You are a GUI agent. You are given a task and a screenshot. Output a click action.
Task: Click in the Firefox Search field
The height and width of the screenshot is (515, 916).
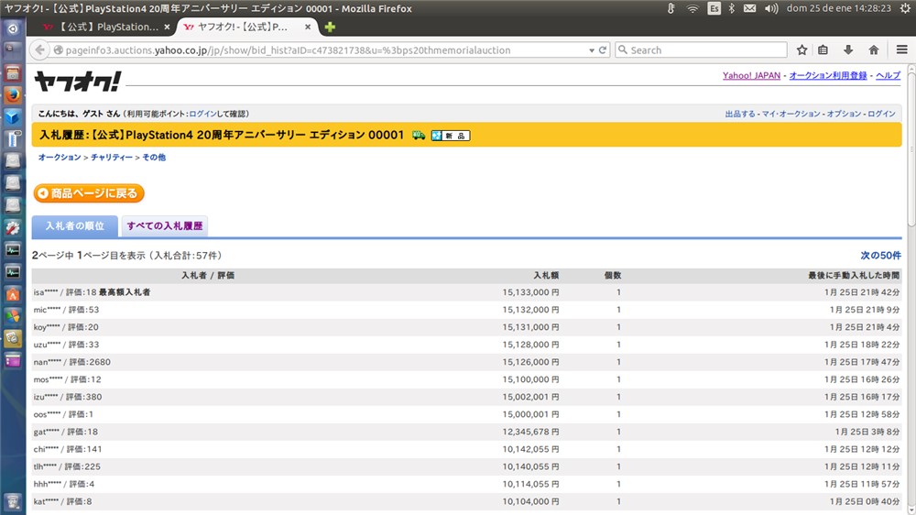[701, 50]
